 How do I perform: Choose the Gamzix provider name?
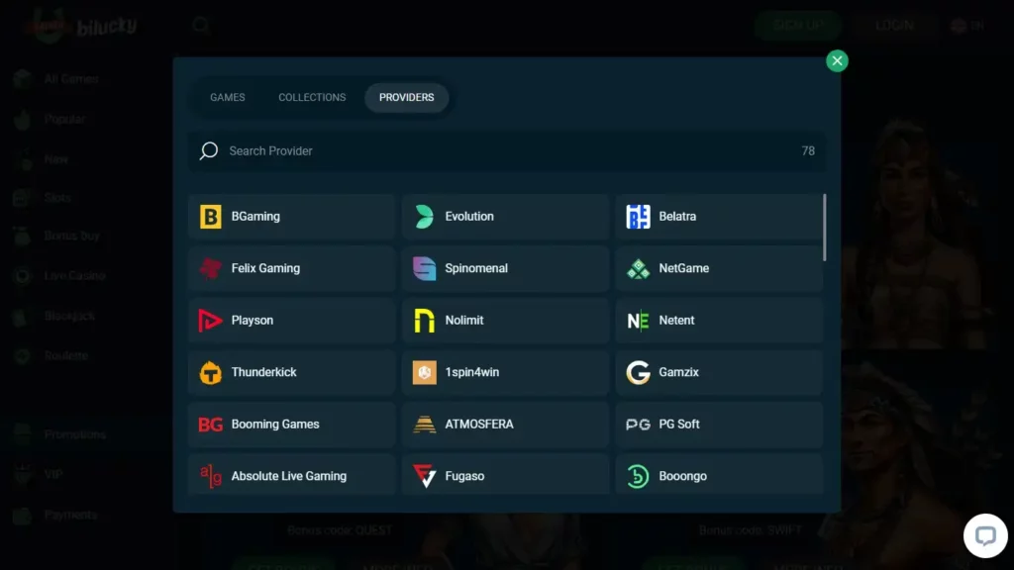(678, 372)
